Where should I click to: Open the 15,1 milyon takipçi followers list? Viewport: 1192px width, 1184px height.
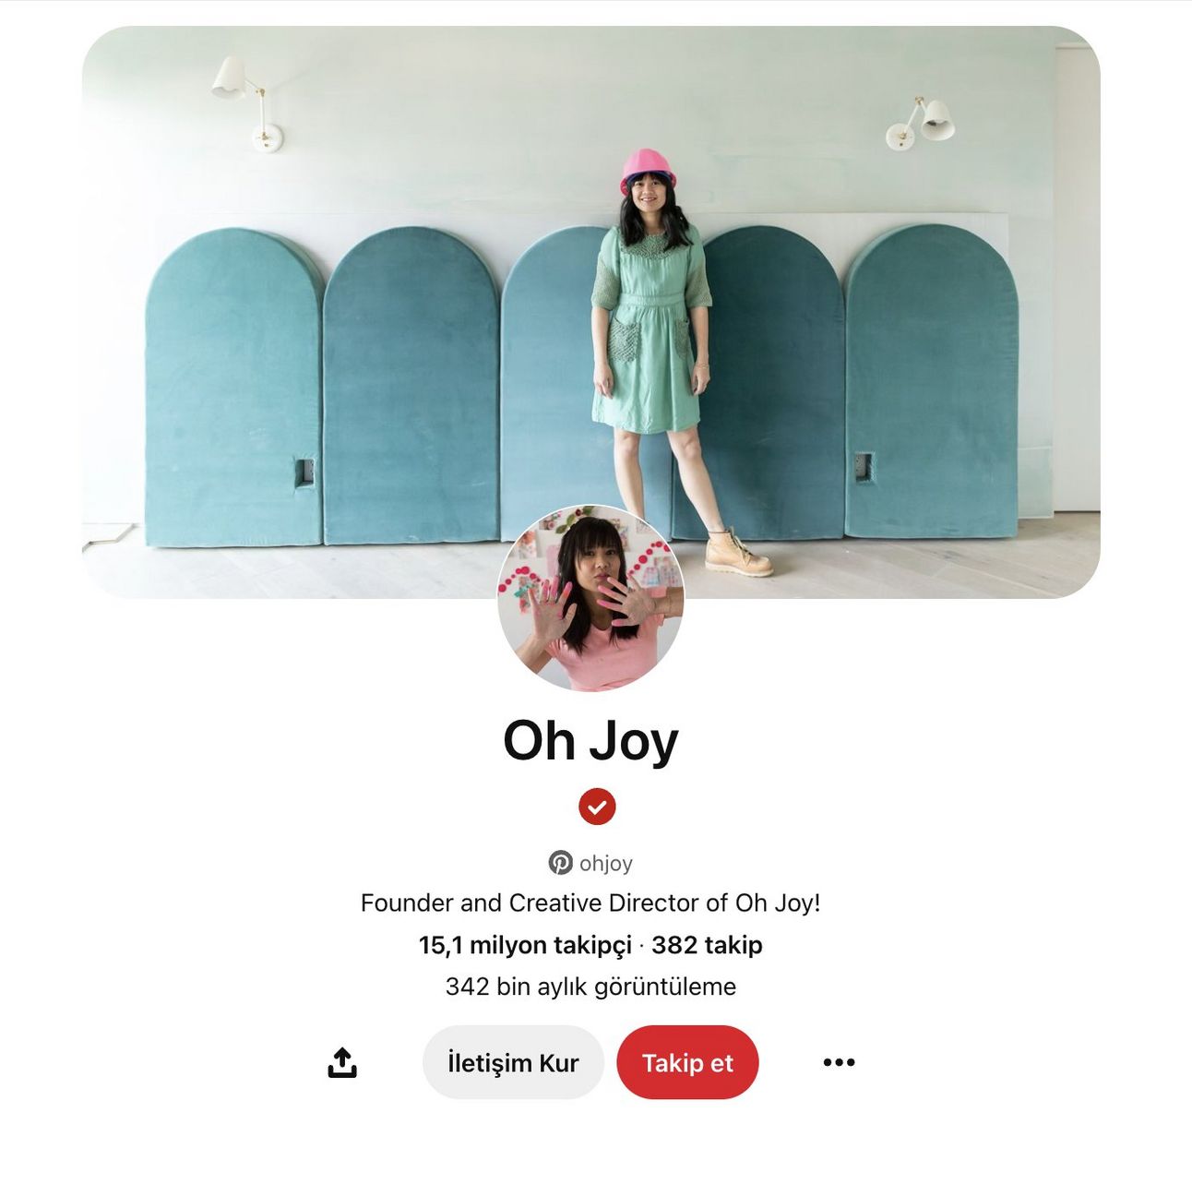point(525,945)
